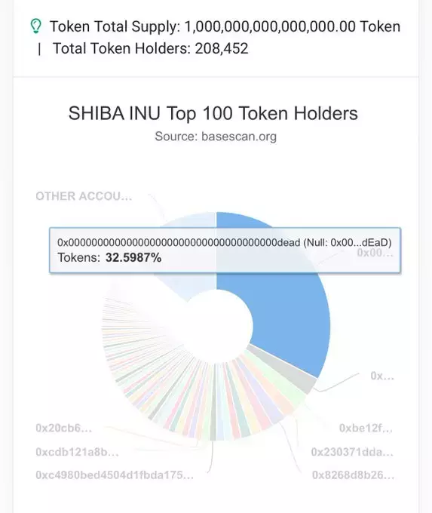
Task: Select the 0x8268d8b26... holder label
Action: pyautogui.click(x=353, y=475)
